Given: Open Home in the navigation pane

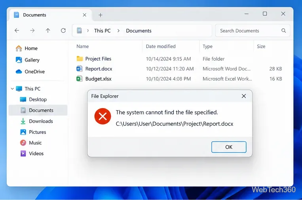Looking at the screenshot, I should [31, 49].
